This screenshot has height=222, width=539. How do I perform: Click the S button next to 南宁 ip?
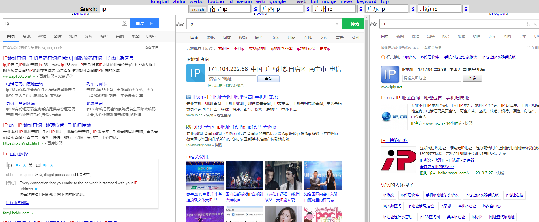tap(255, 9)
